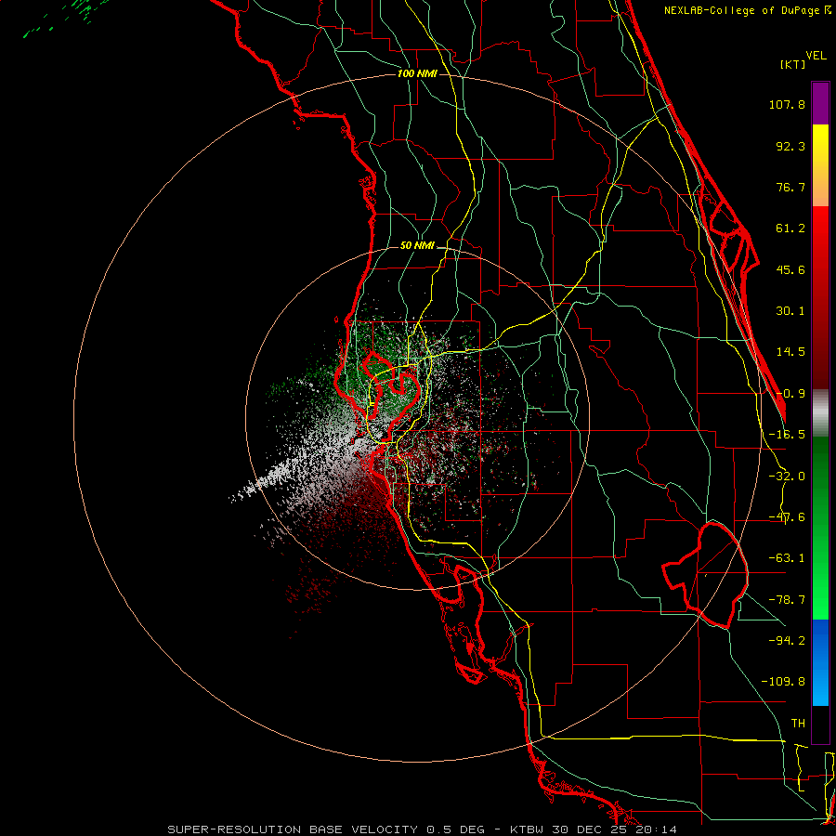
Task: Click the 14.5 velocity scale value
Action: pyautogui.click(x=790, y=352)
